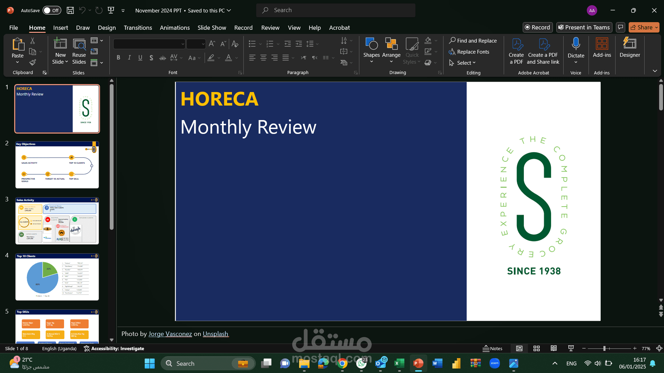Collapse the ribbon chevron
This screenshot has width=664, height=373.
tap(655, 71)
